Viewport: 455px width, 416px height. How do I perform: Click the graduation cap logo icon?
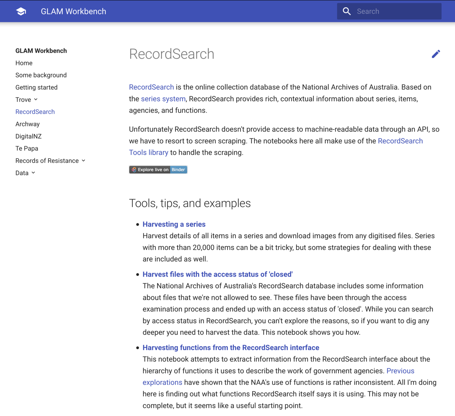point(21,11)
